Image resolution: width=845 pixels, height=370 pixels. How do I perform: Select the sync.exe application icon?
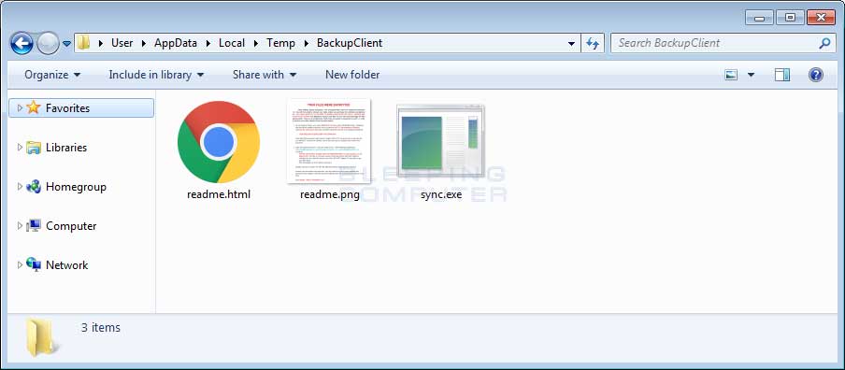click(x=440, y=141)
